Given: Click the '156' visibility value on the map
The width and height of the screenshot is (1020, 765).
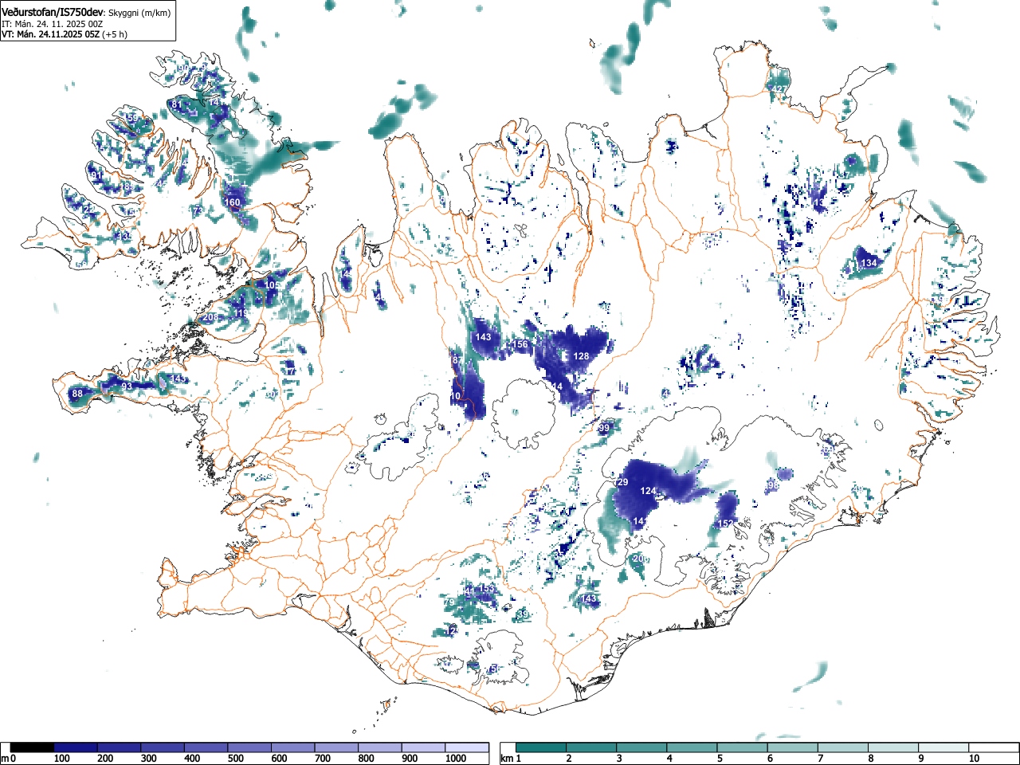Looking at the screenshot, I should click(x=520, y=344).
